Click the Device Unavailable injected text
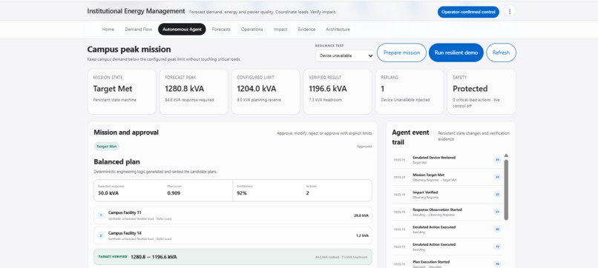Image resolution: width=598 pixels, height=268 pixels. coord(405,100)
